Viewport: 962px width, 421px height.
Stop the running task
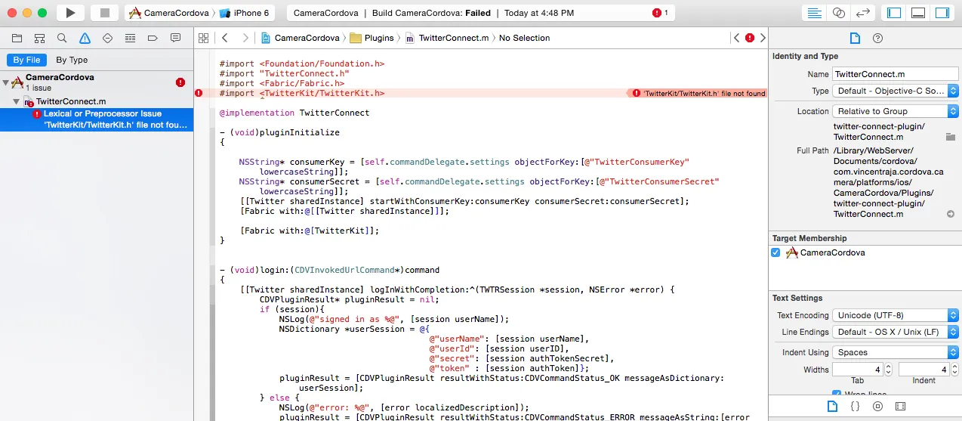point(104,13)
